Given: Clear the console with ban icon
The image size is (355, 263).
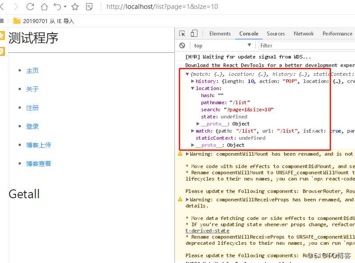Looking at the screenshot, I should [x=182, y=46].
